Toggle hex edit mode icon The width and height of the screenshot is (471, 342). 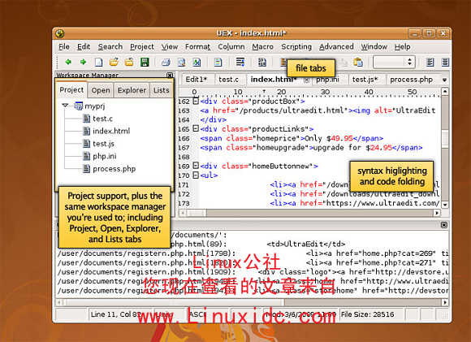(262, 62)
